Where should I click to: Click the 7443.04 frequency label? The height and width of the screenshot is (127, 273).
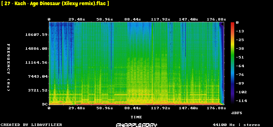pos(38,76)
